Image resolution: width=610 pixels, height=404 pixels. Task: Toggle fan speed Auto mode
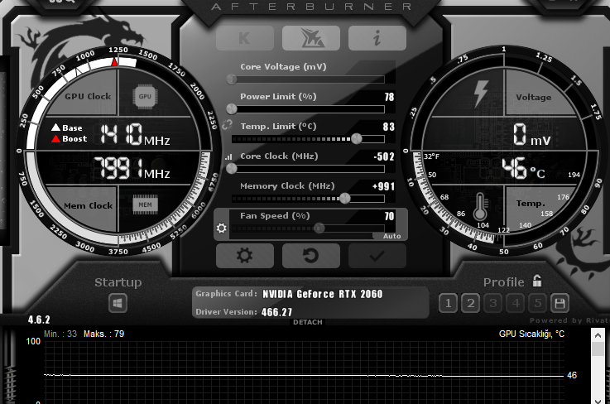(391, 236)
